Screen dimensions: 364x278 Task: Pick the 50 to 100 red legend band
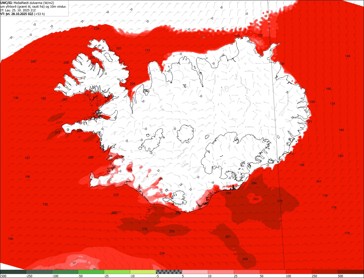273,272
